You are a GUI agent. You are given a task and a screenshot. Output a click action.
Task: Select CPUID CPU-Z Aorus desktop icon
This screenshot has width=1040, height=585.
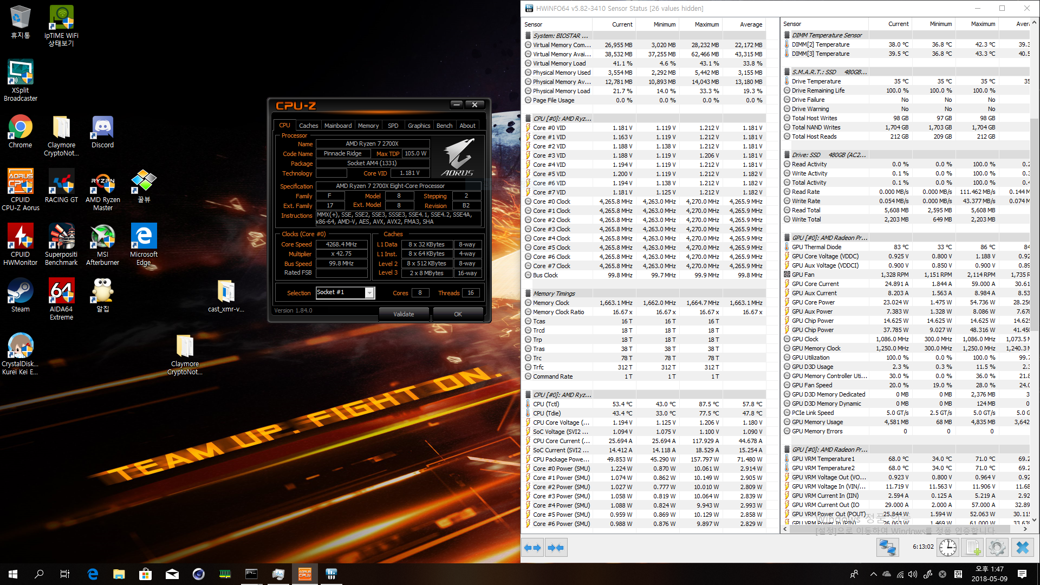[x=20, y=190]
